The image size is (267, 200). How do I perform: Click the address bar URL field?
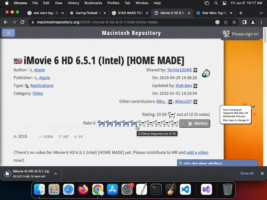click(x=123, y=22)
